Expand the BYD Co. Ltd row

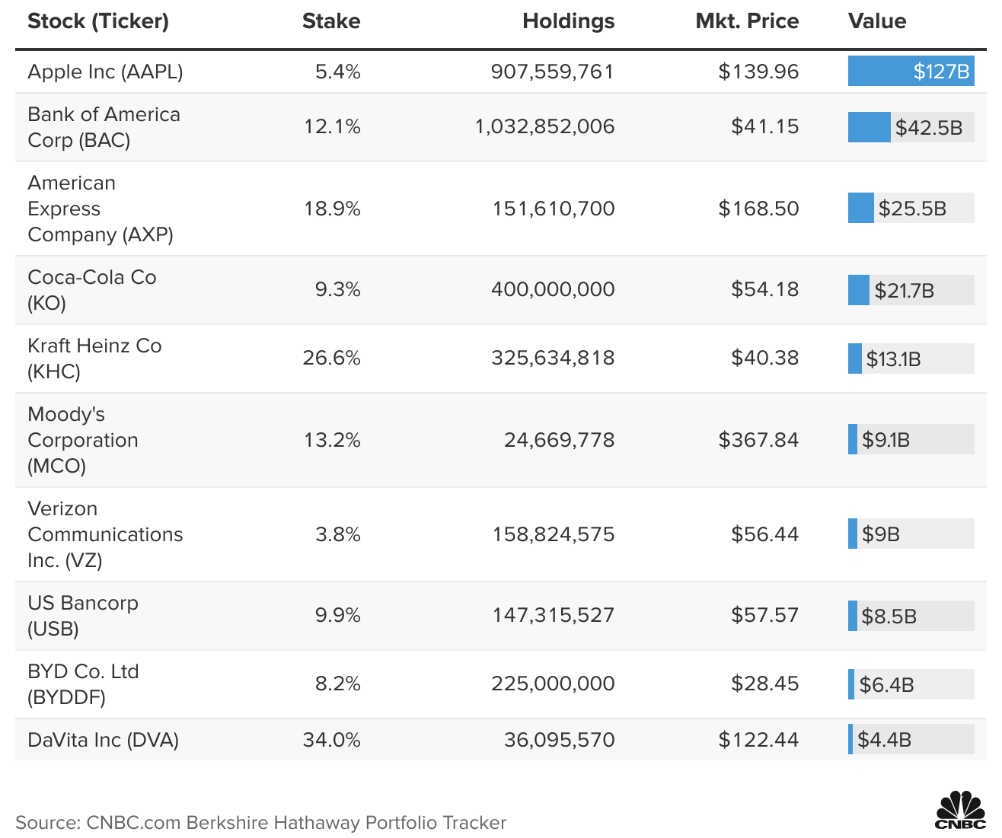point(83,683)
